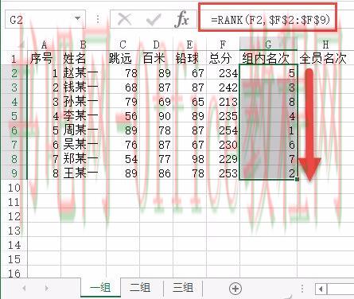Click next sheet navigation arrow

click(x=47, y=288)
